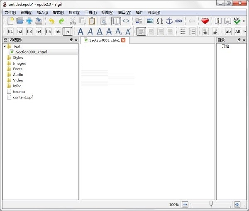Viewport: 249px width, 211px height.
Task: Click the insert link chain icon
Action: tap(179, 21)
